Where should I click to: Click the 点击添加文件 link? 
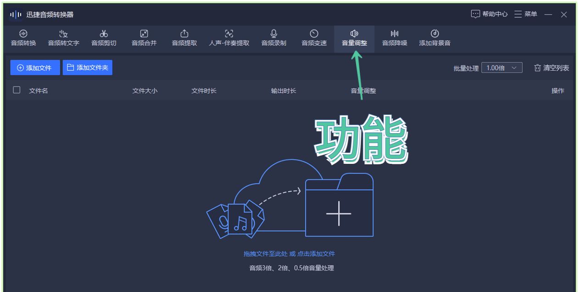point(316,254)
